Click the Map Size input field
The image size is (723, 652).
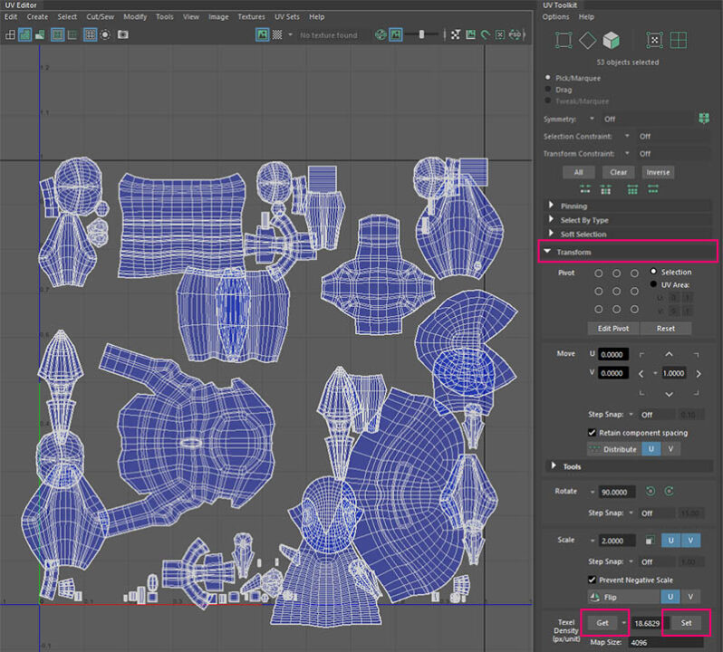(x=665, y=642)
